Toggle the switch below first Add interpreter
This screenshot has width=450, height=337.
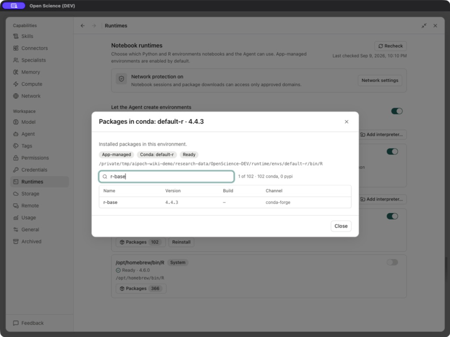pos(392,151)
